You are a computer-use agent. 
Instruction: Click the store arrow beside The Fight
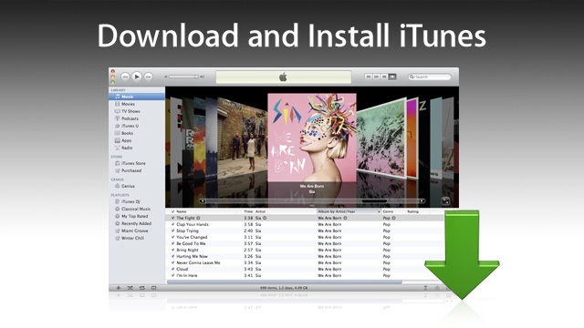point(198,218)
